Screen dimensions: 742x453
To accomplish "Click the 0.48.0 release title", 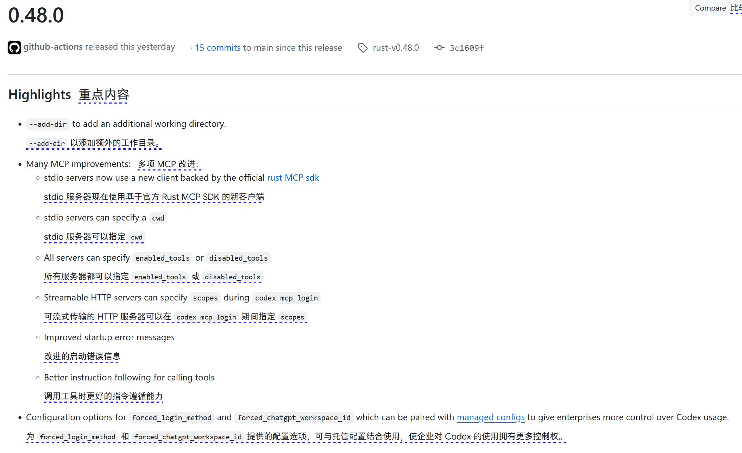I will [x=36, y=15].
